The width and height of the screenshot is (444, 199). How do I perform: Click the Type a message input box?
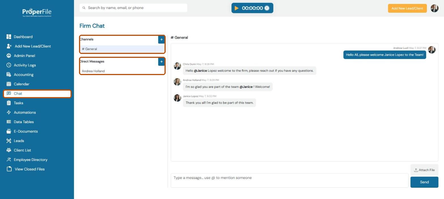(x=289, y=180)
